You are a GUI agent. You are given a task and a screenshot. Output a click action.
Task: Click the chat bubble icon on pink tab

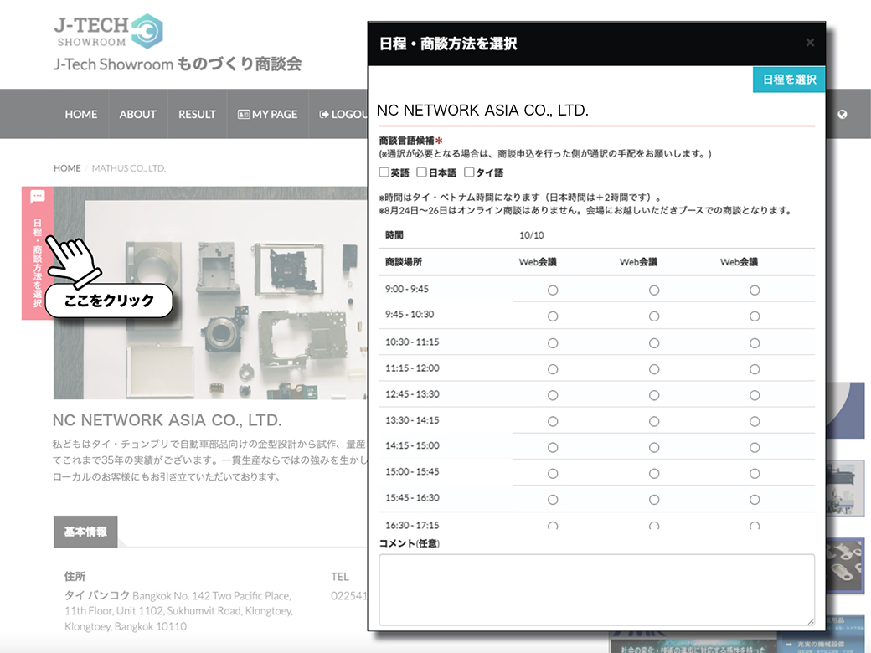click(37, 196)
